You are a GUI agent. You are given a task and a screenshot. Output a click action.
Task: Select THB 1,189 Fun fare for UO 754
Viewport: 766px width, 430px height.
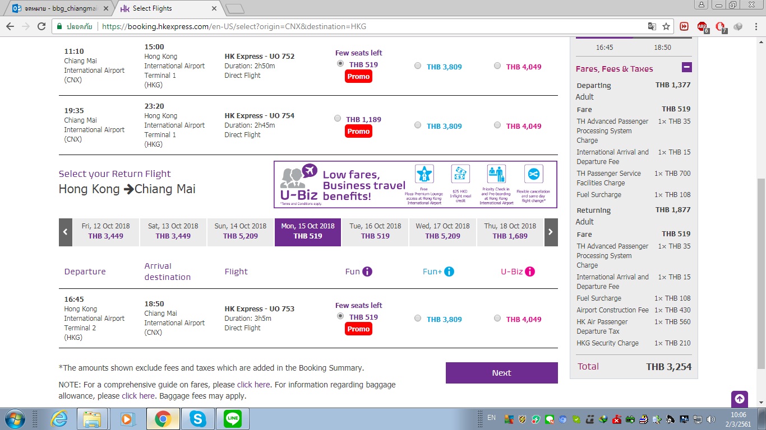337,118
